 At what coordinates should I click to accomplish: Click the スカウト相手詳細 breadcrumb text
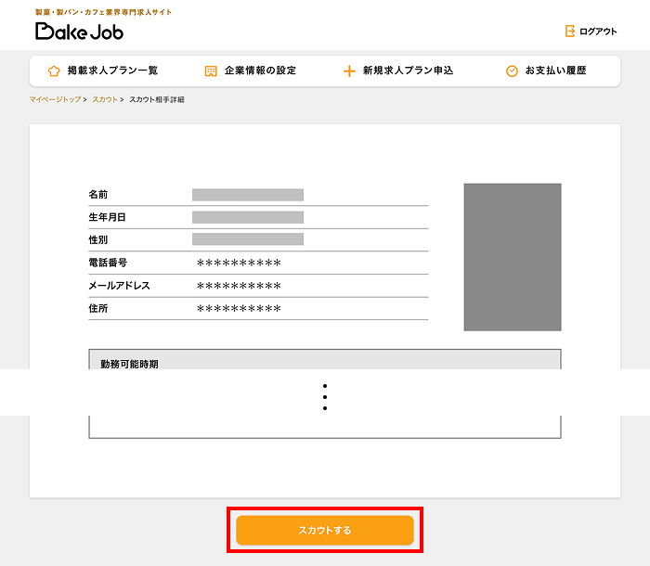[x=156, y=99]
